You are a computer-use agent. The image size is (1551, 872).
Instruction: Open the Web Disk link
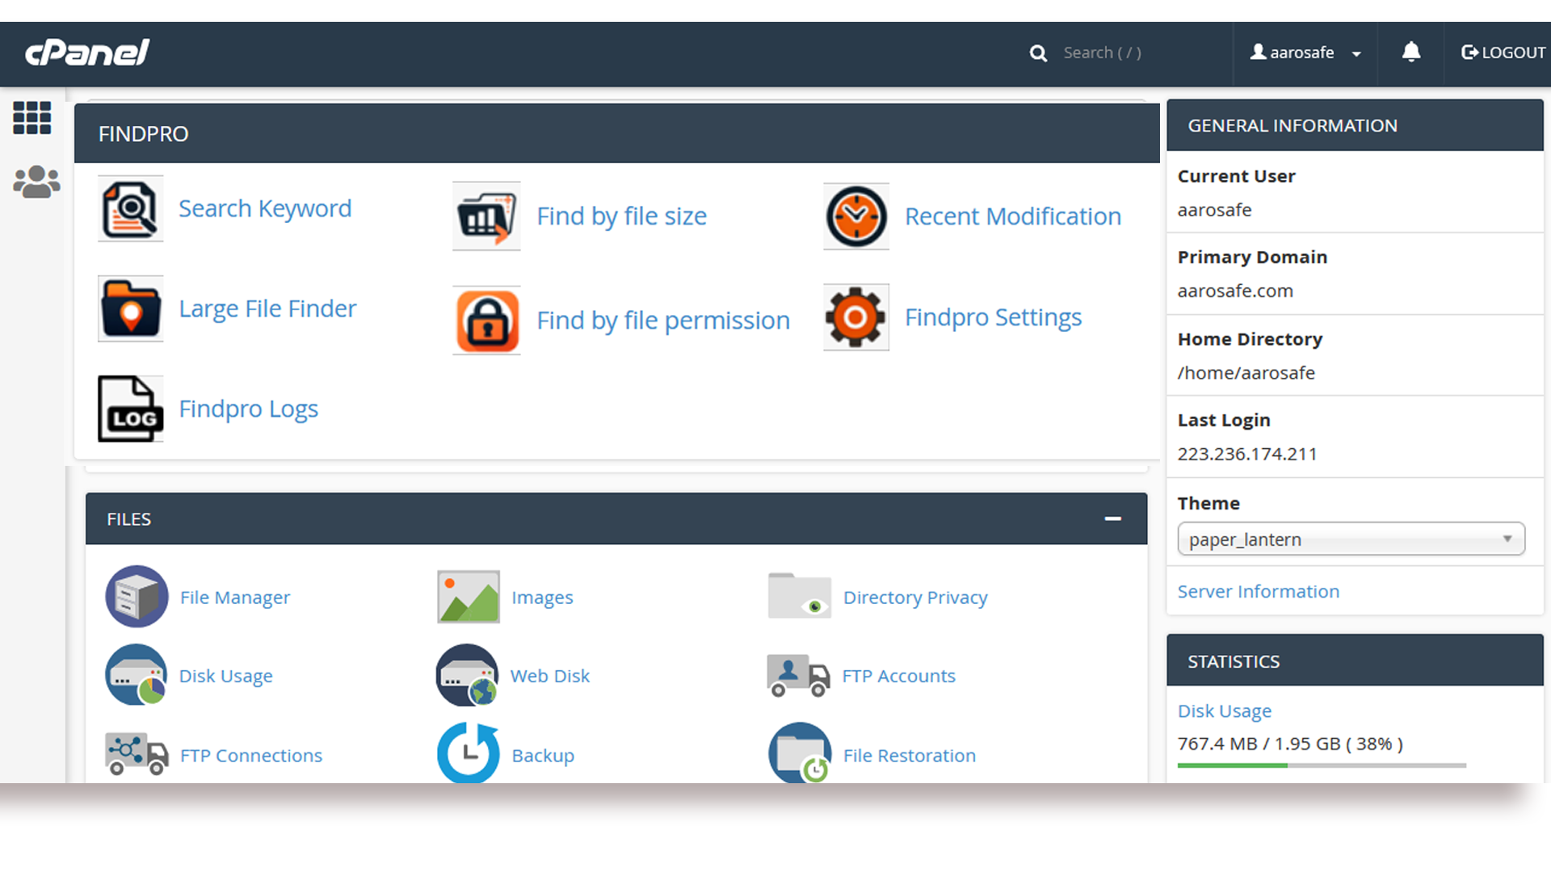coord(550,676)
